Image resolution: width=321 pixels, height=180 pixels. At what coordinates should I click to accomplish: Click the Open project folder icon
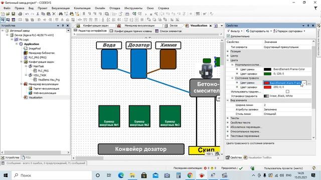[x=8, y=14]
